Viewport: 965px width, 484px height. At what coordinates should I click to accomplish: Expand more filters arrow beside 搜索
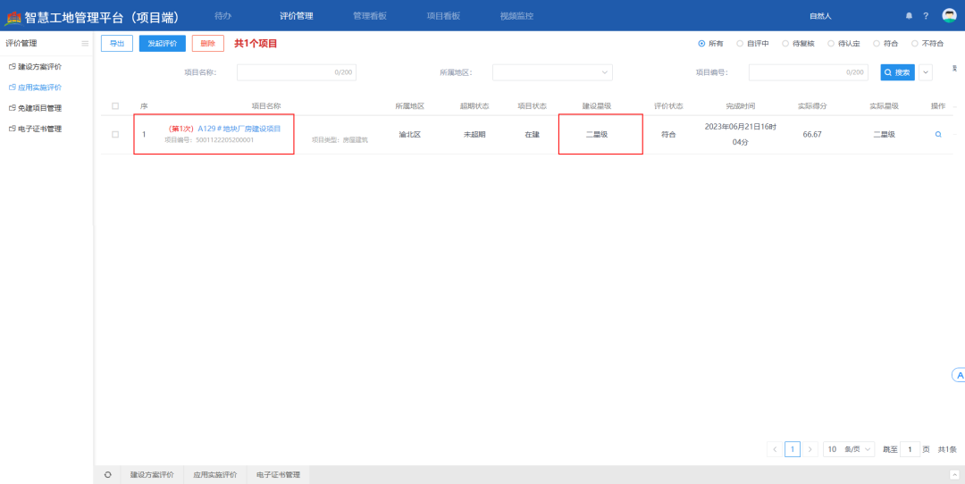click(926, 72)
